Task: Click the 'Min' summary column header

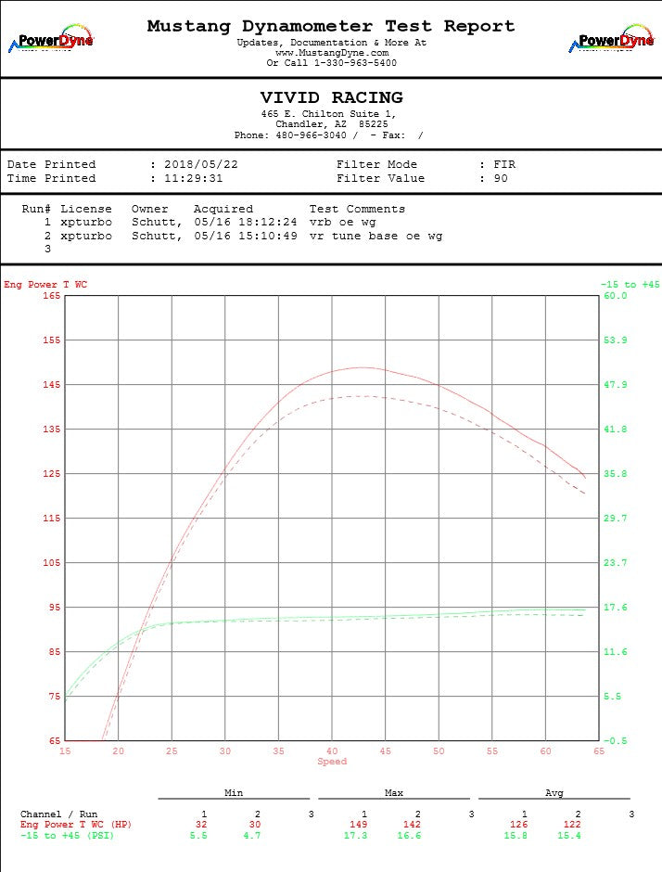Action: [x=234, y=793]
